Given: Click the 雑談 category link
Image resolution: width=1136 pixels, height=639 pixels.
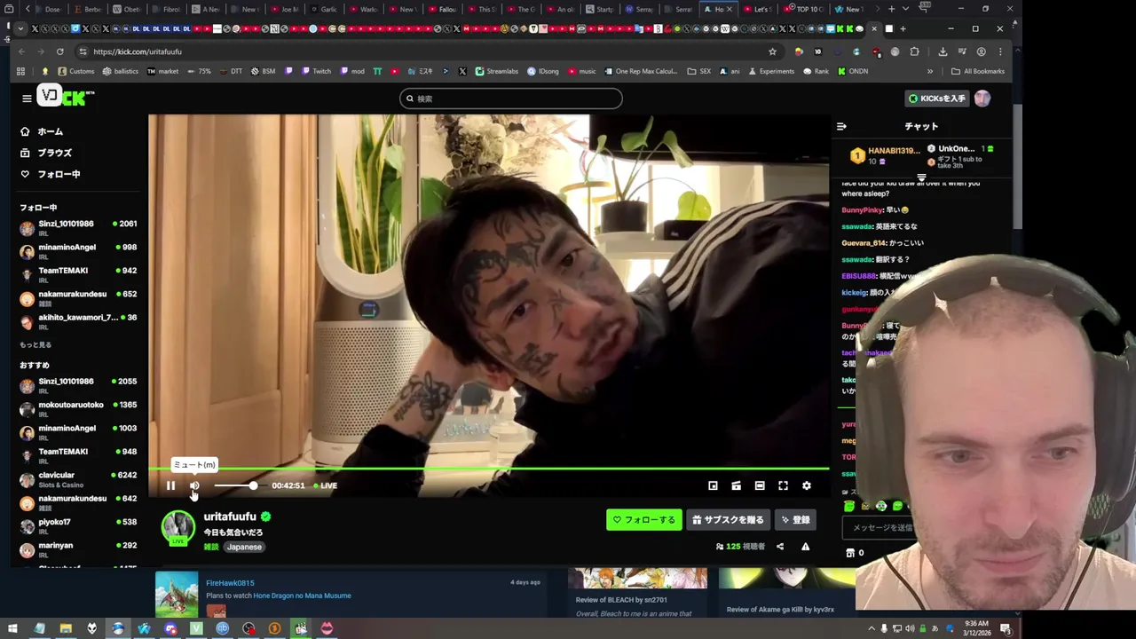Looking at the screenshot, I should click(211, 547).
